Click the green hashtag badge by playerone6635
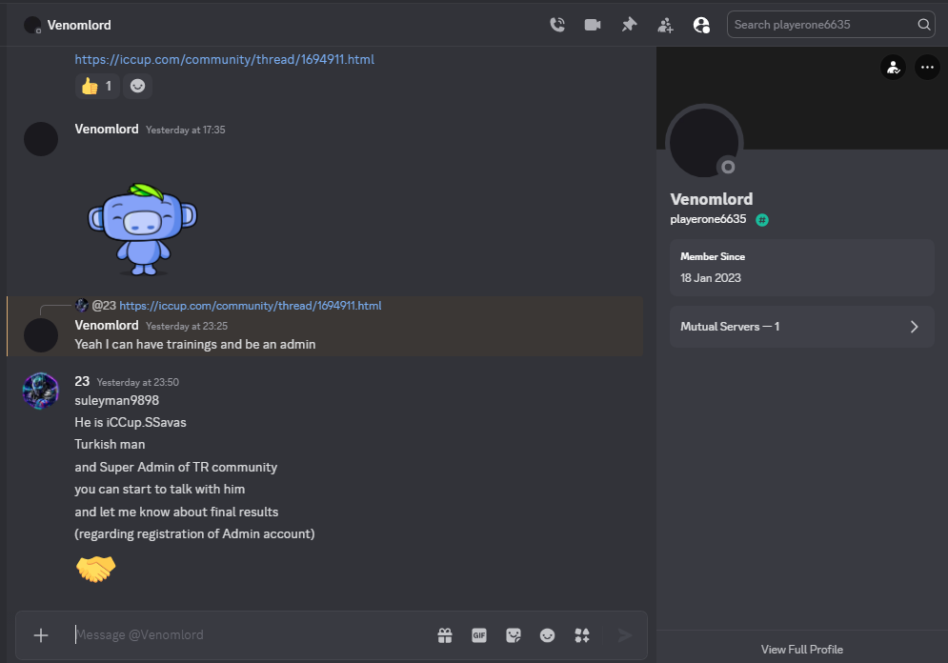Viewport: 948px width, 663px height. point(762,220)
